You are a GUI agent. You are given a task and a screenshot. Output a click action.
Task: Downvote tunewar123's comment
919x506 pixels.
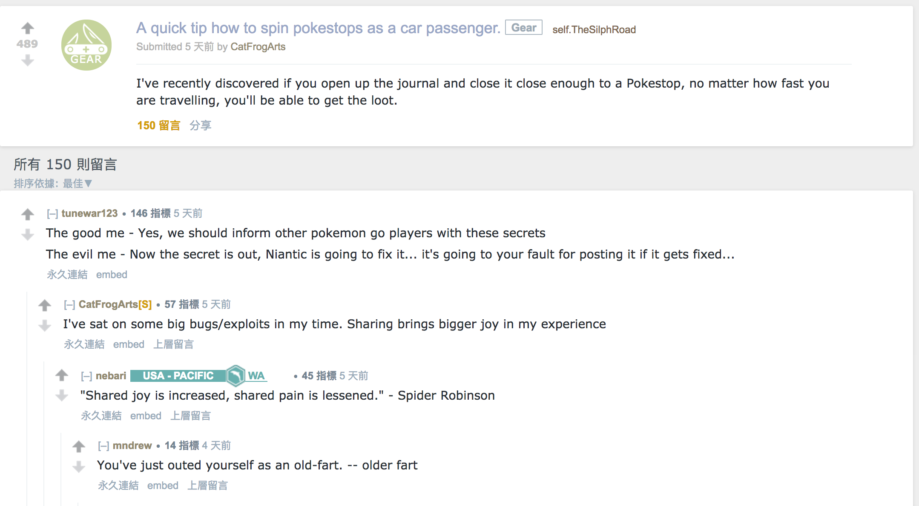click(28, 234)
